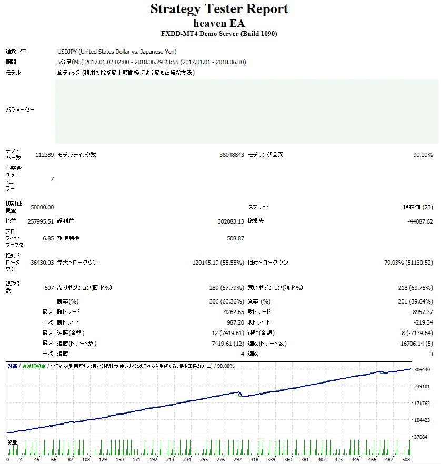The image size is (441, 464).
Task: Click the USDJPY currency pair description
Action: [x=117, y=52]
